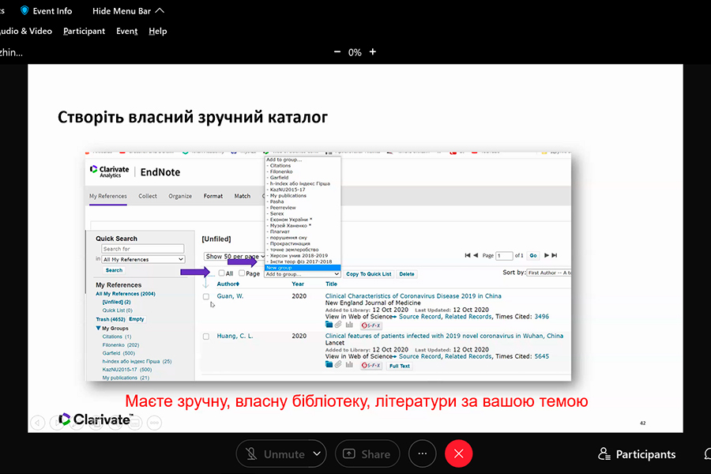Screen dimensions: 711x474
Task: Check the All references checkbox
Action: (x=222, y=273)
